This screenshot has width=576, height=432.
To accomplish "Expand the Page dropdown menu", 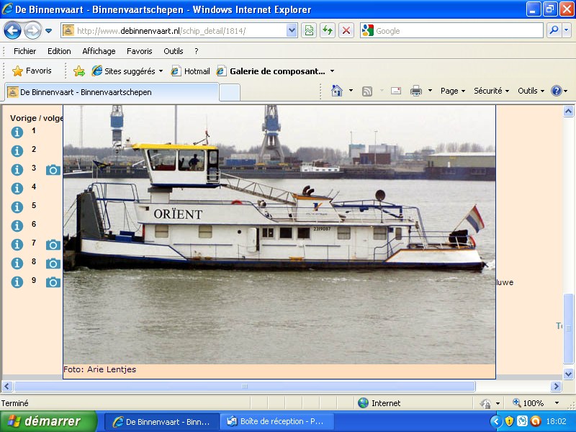I will [454, 91].
